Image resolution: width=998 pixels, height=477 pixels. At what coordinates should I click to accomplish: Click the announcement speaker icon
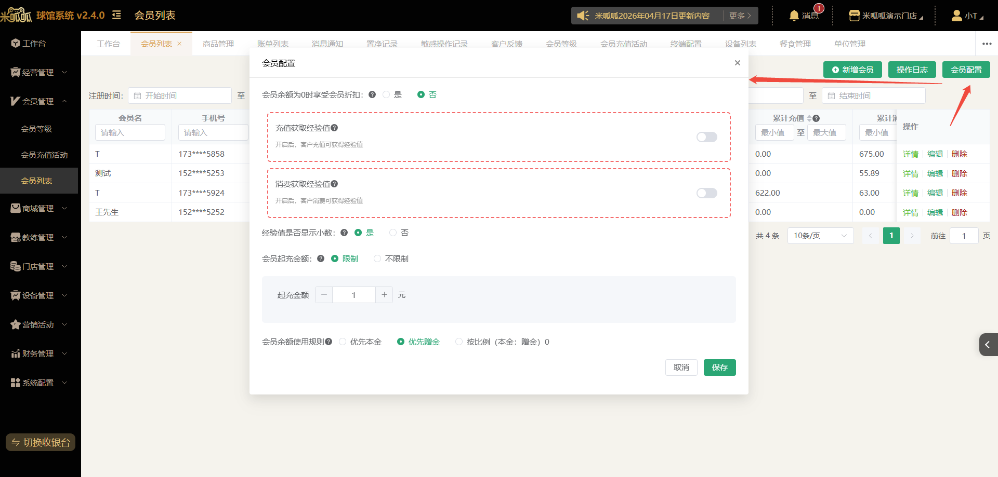click(583, 16)
